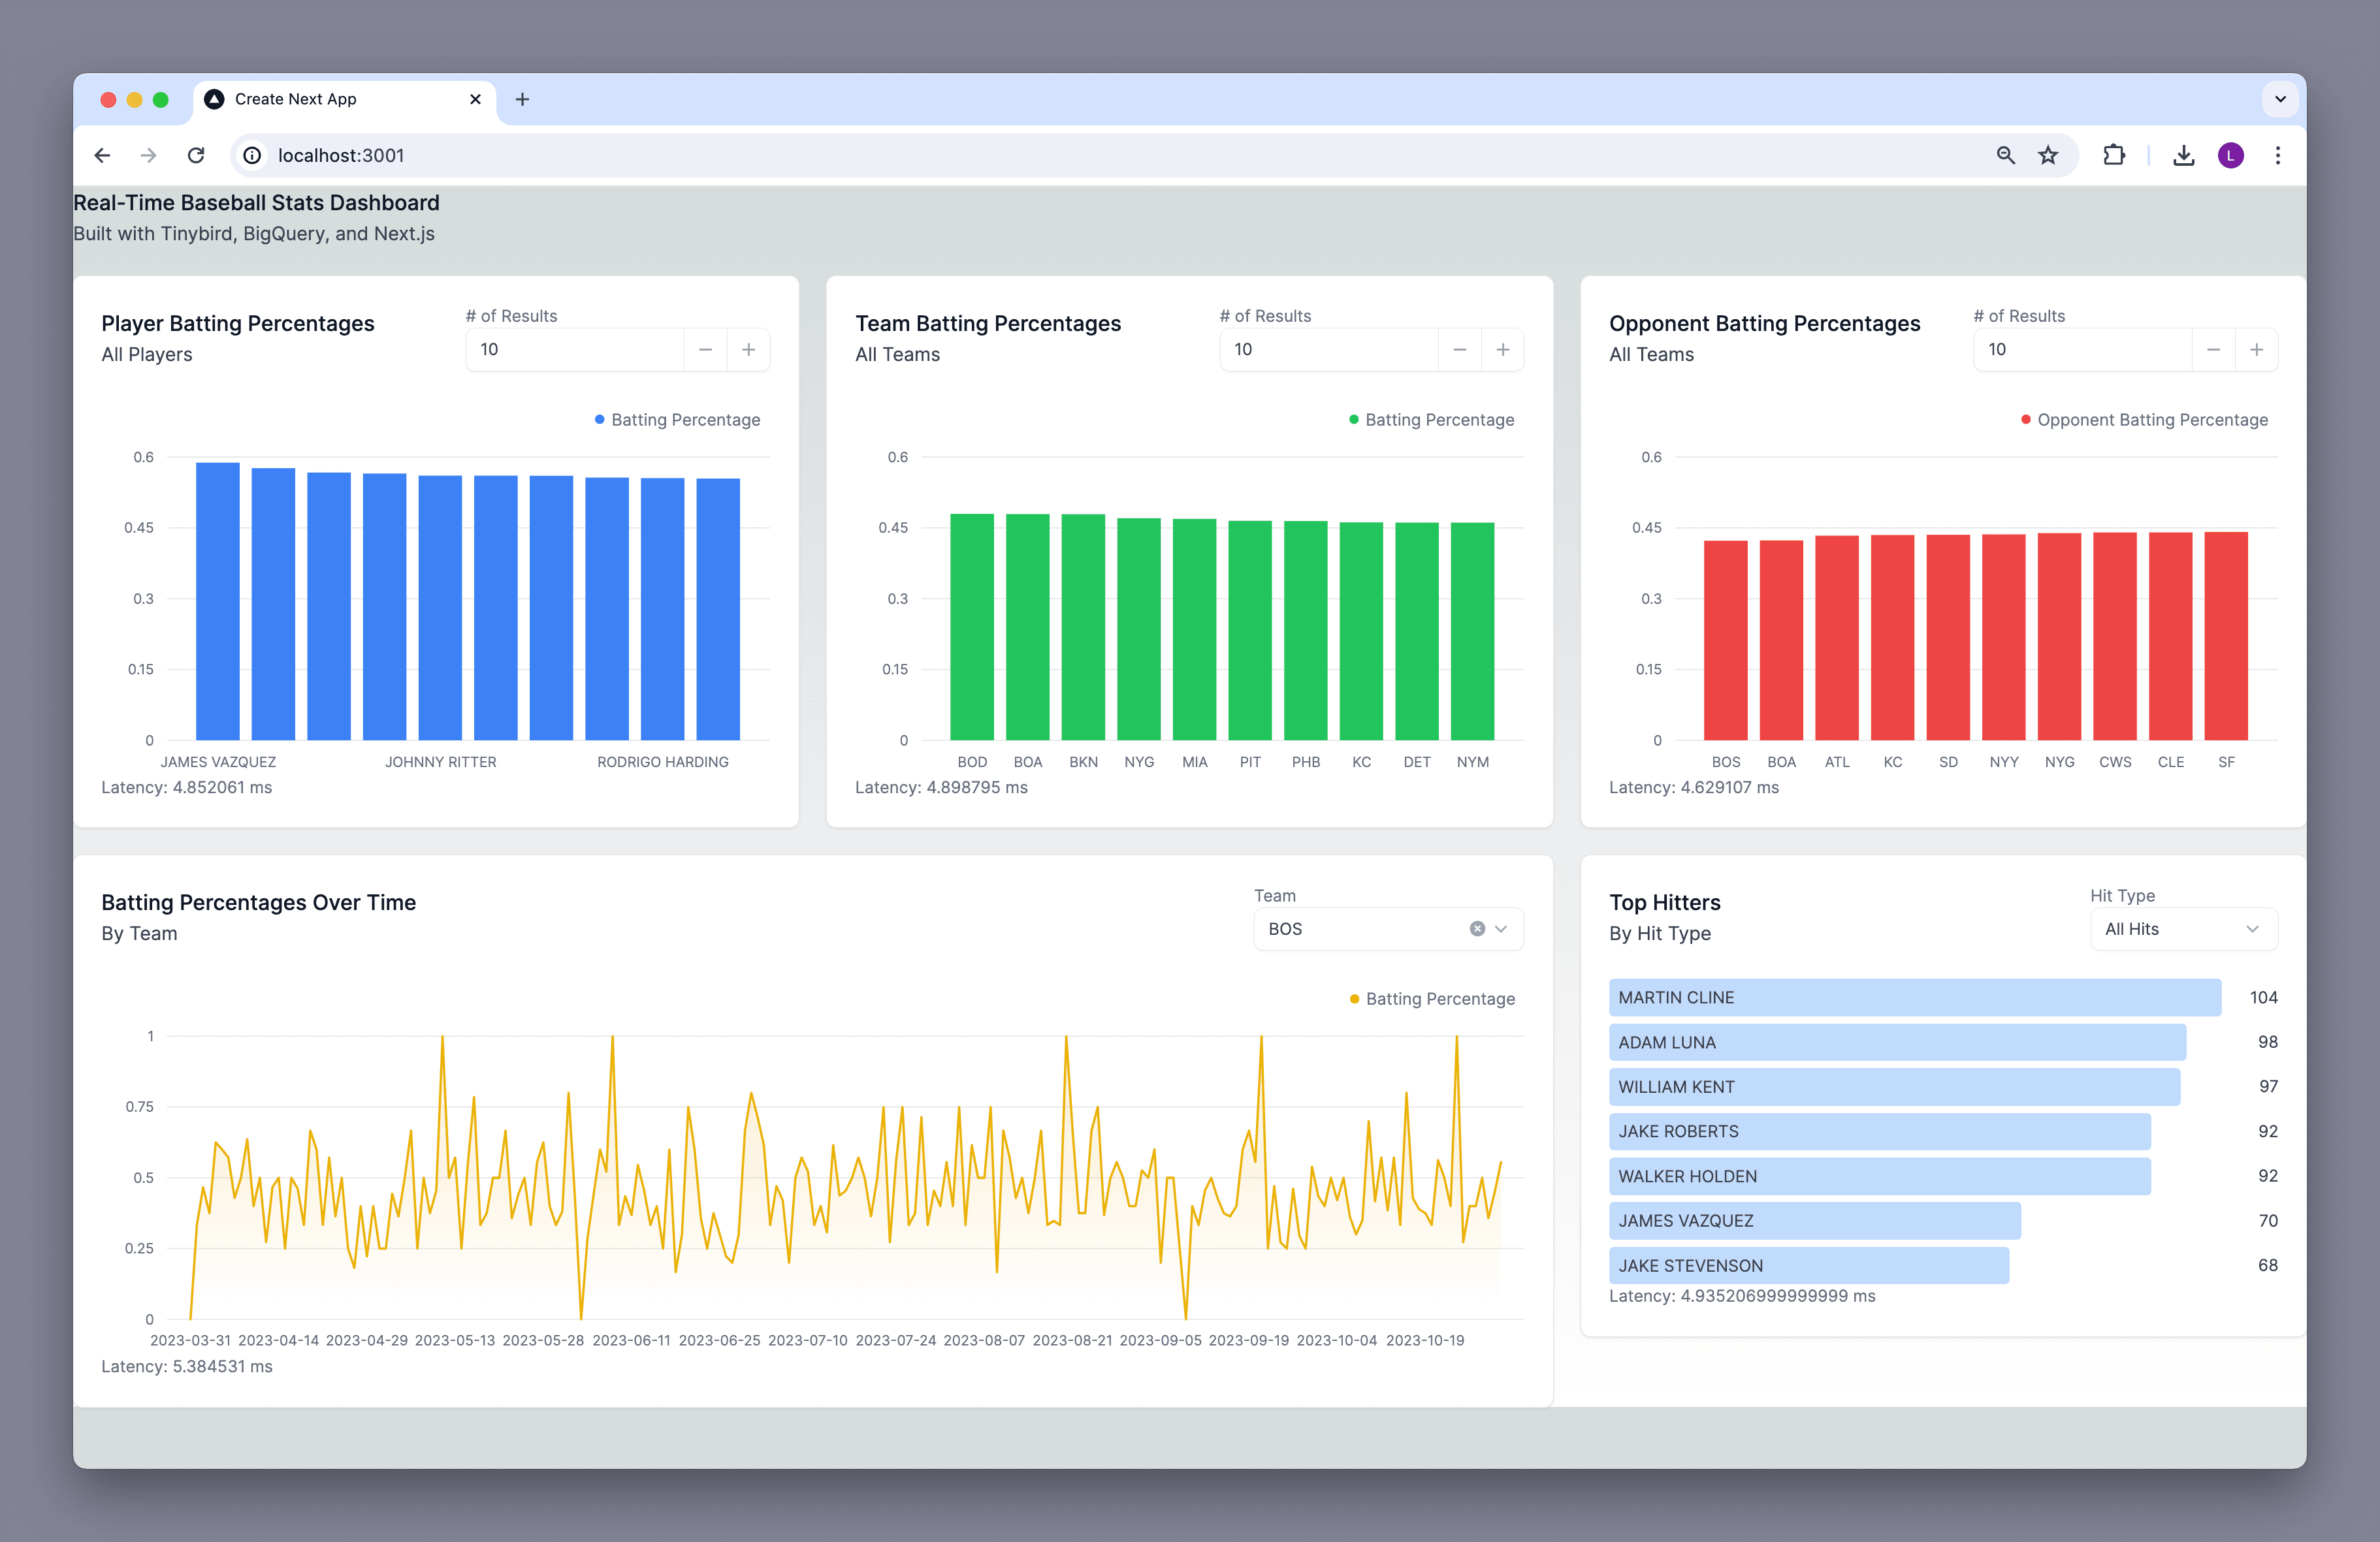Click the BOD green bar
Image resolution: width=2380 pixels, height=1542 pixels.
pos(972,627)
